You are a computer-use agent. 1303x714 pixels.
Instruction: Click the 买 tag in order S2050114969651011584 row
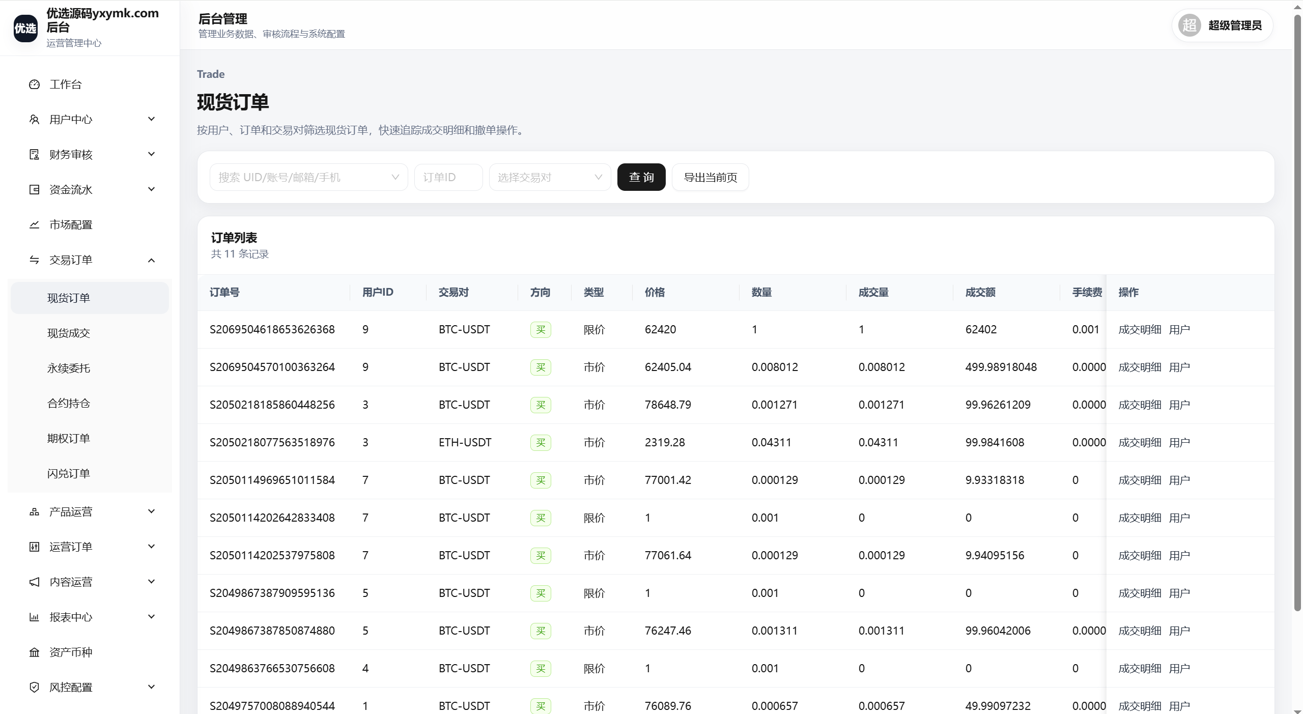click(x=541, y=480)
